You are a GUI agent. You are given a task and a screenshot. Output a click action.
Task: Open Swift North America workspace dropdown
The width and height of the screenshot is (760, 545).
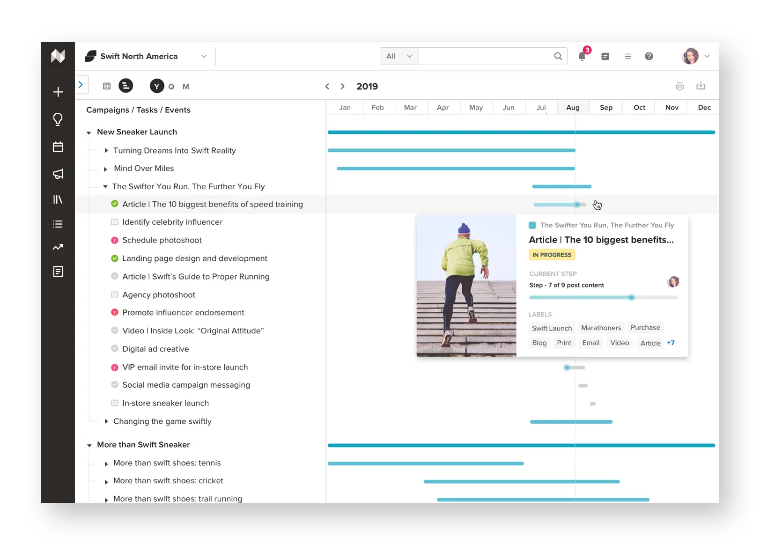146,56
